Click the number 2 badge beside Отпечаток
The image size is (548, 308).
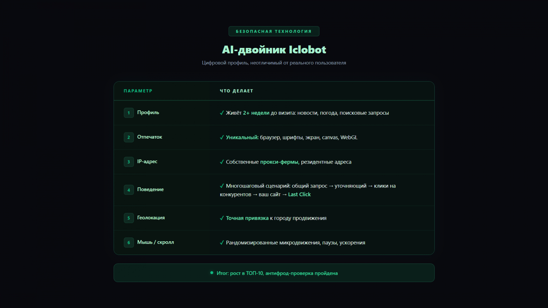[129, 137]
